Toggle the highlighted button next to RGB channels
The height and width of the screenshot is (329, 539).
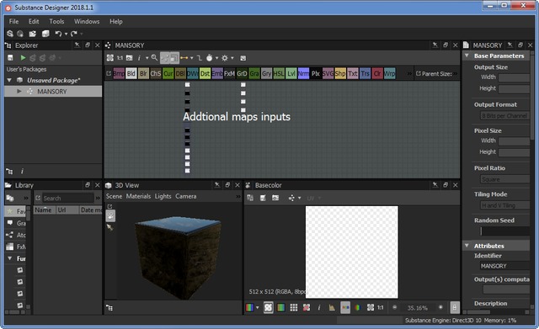268,308
